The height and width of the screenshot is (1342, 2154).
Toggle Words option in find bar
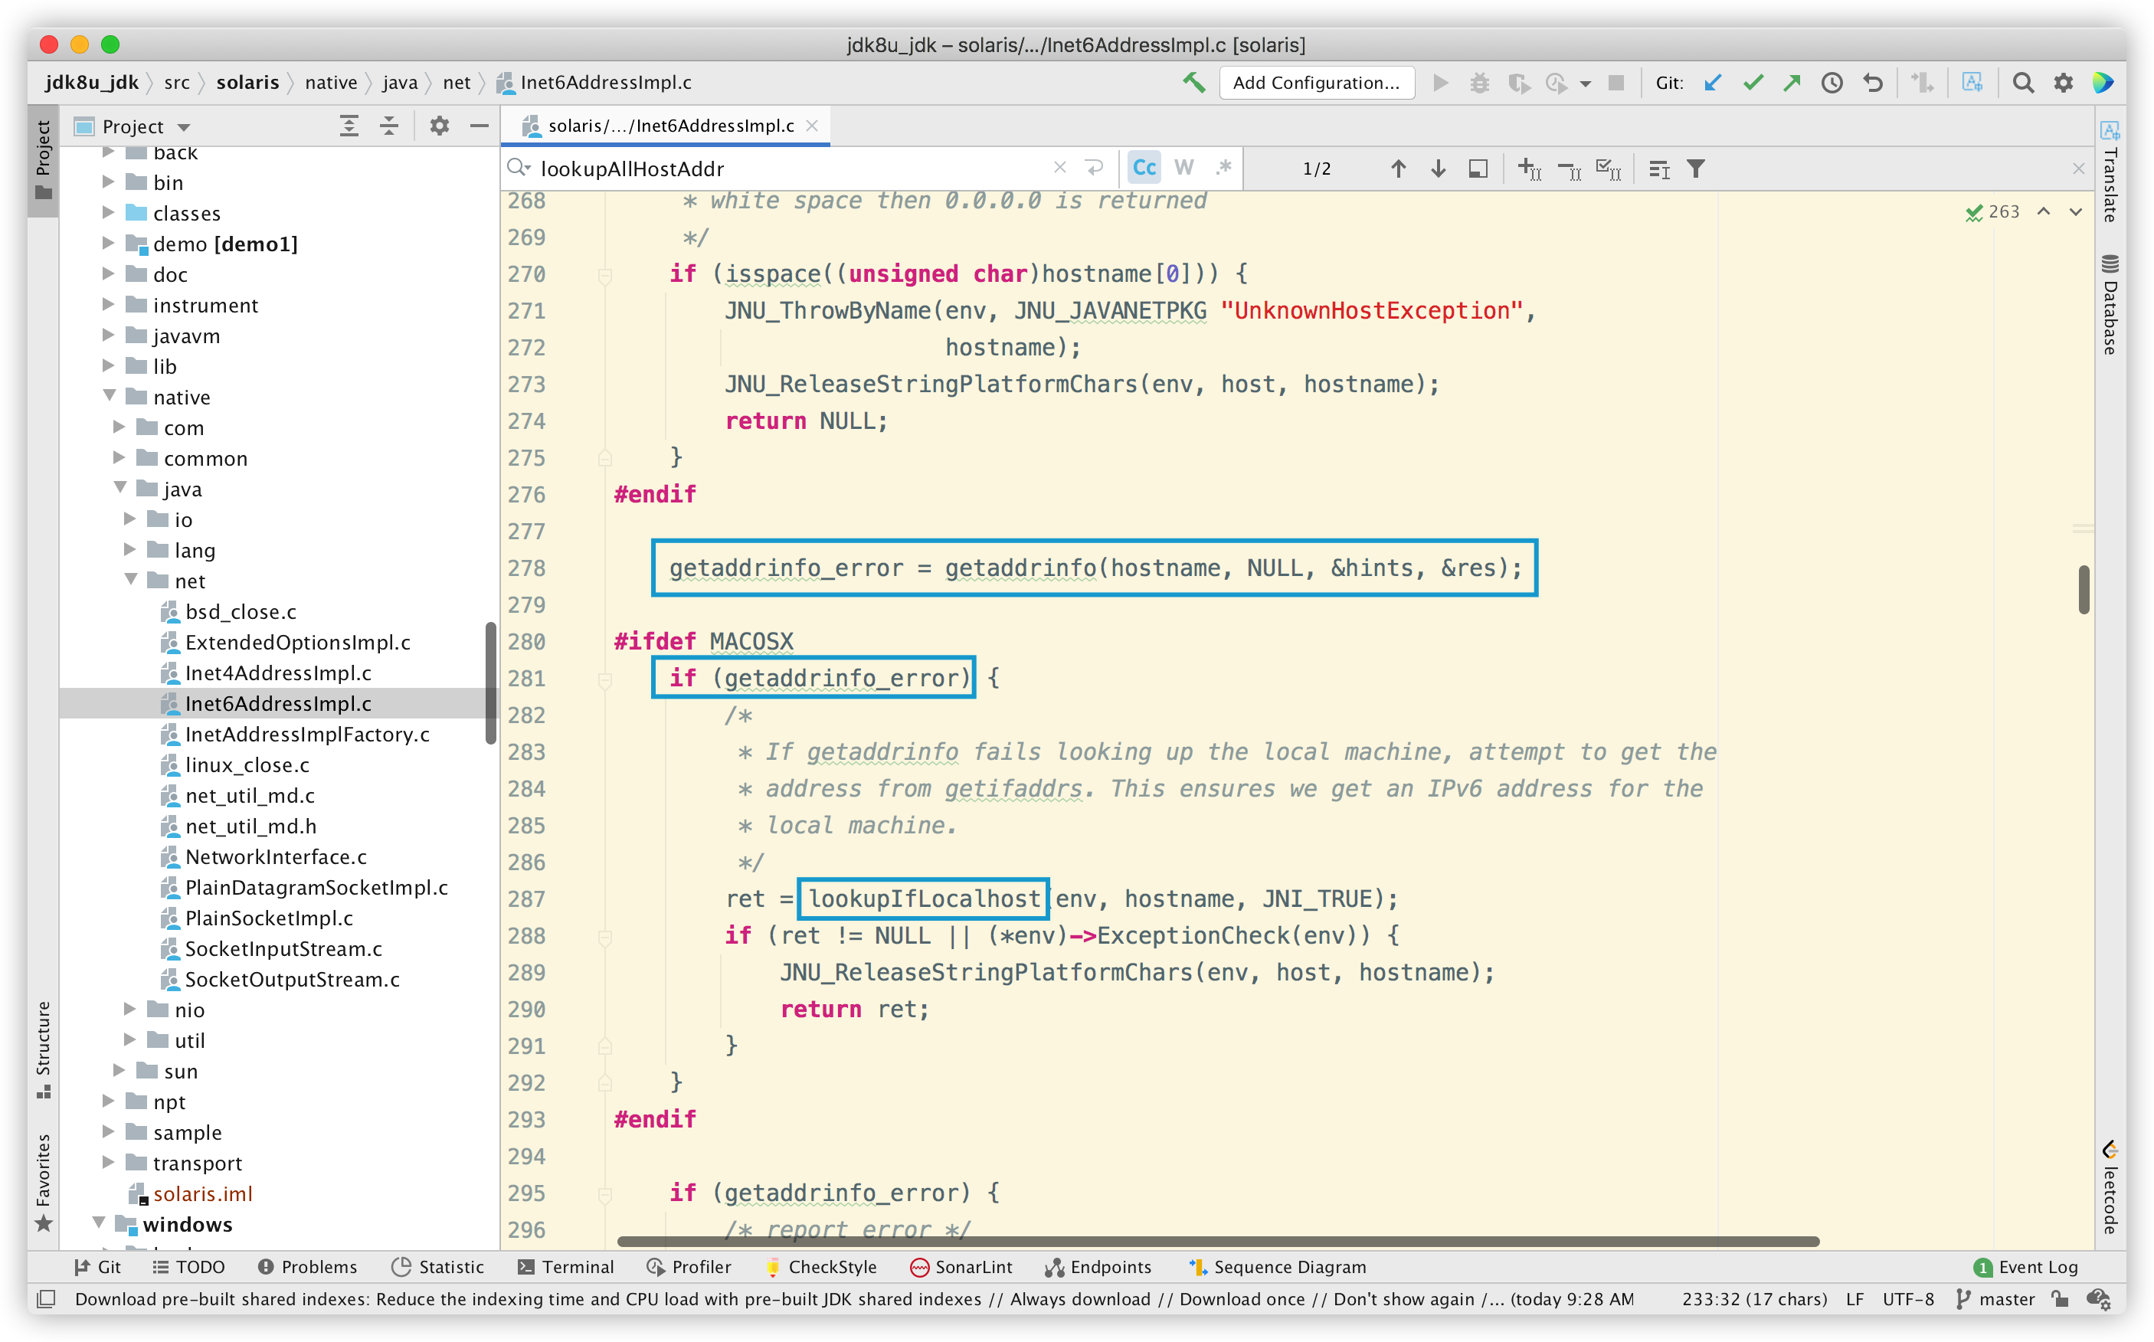(1184, 168)
